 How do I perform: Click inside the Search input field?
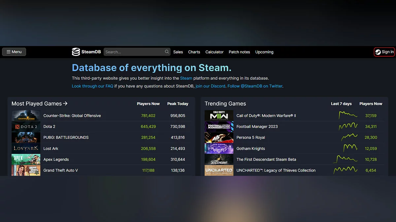[134, 52]
